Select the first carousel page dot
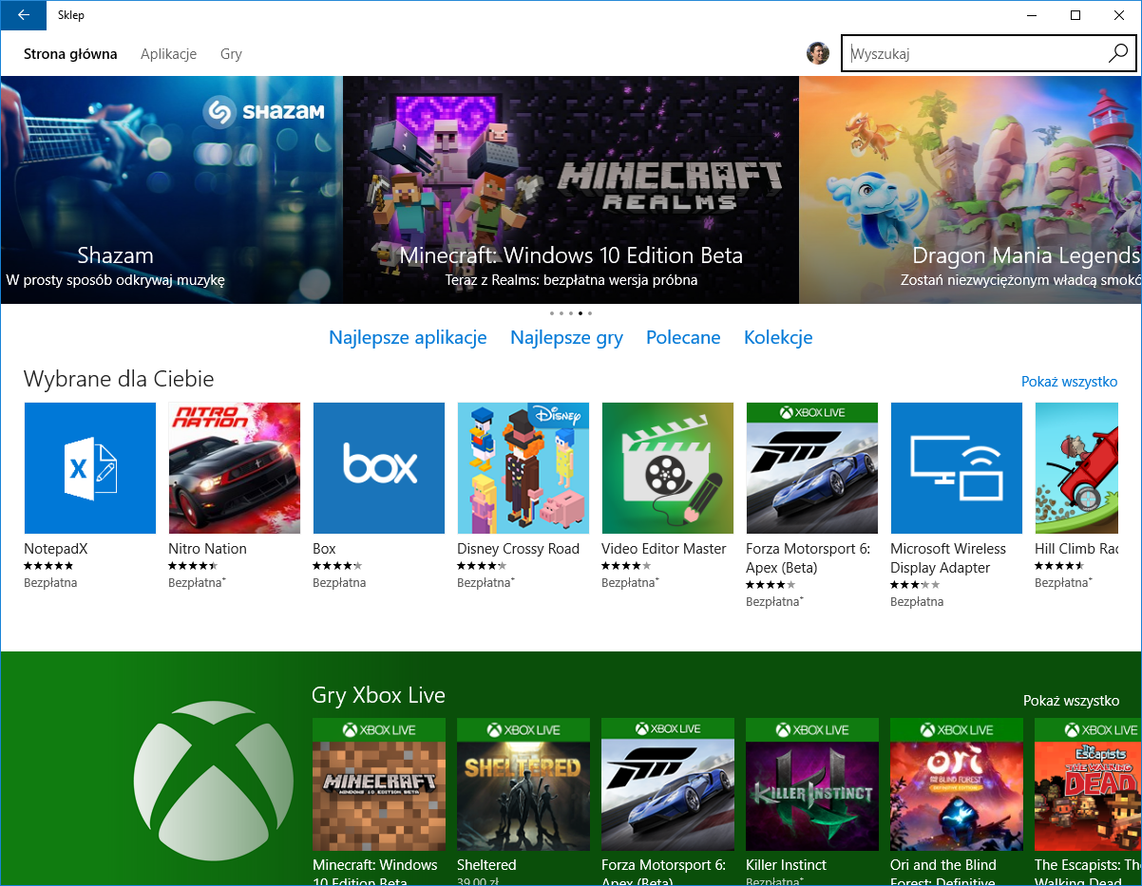This screenshot has width=1142, height=886. pos(552,312)
